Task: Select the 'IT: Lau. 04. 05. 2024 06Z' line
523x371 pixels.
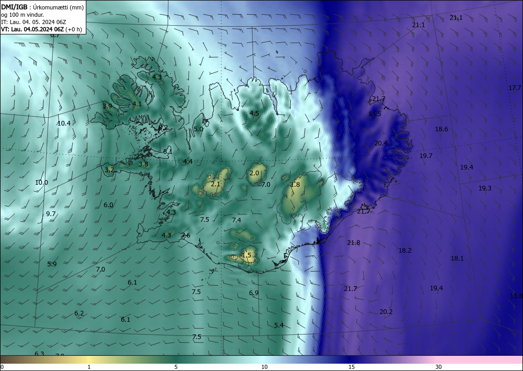Action: coord(33,22)
